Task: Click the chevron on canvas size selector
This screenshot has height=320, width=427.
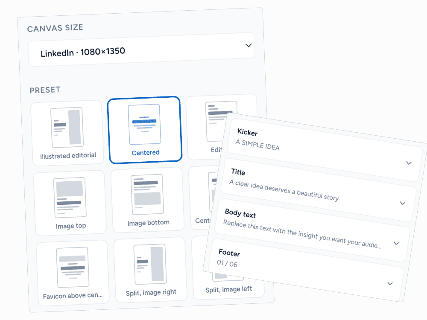Action: click(249, 45)
